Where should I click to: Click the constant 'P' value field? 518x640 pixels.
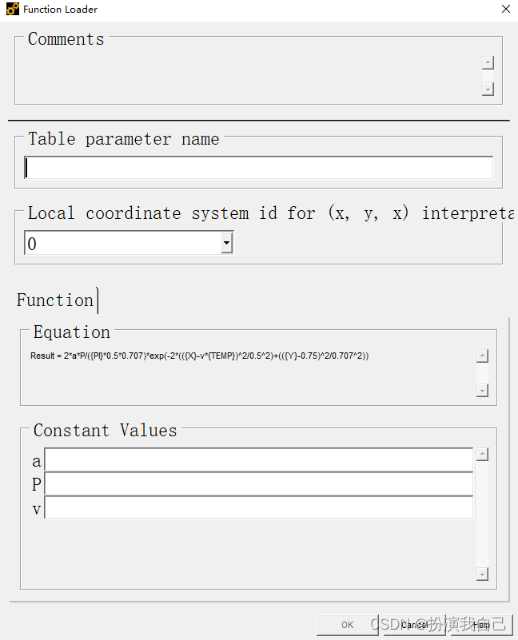point(259,484)
